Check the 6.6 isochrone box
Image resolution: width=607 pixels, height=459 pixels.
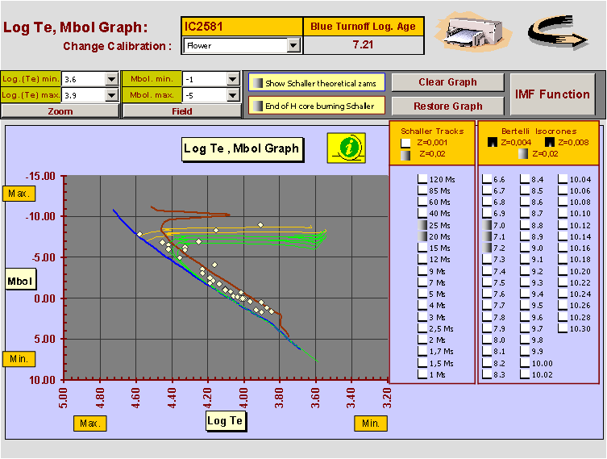tap(487, 179)
